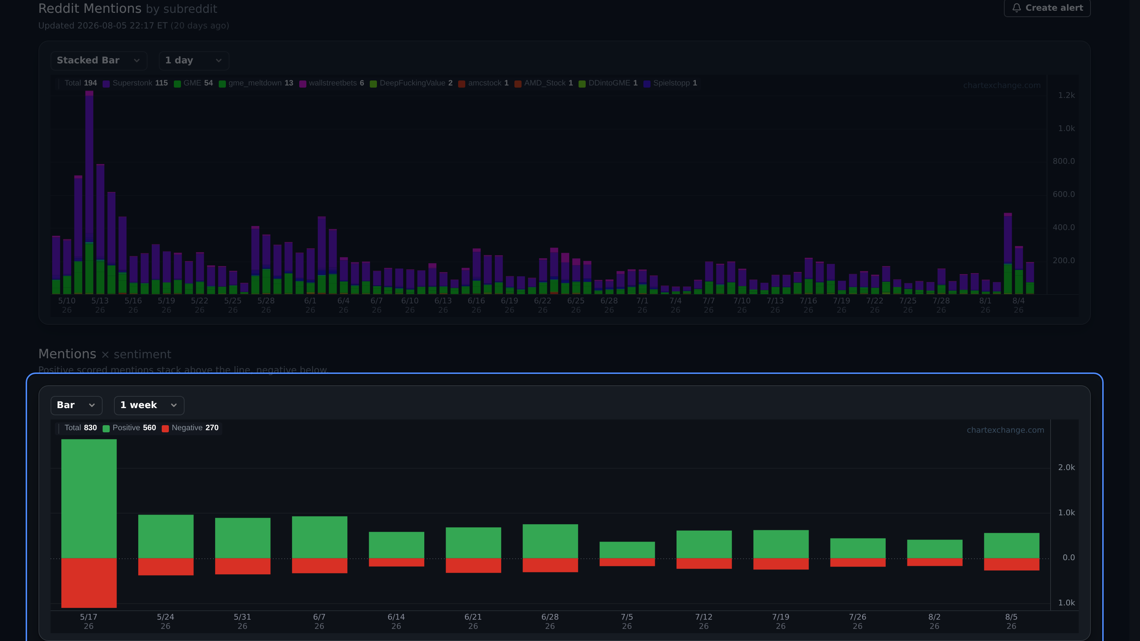Toggle the DDintoGME legend series

pyautogui.click(x=608, y=83)
